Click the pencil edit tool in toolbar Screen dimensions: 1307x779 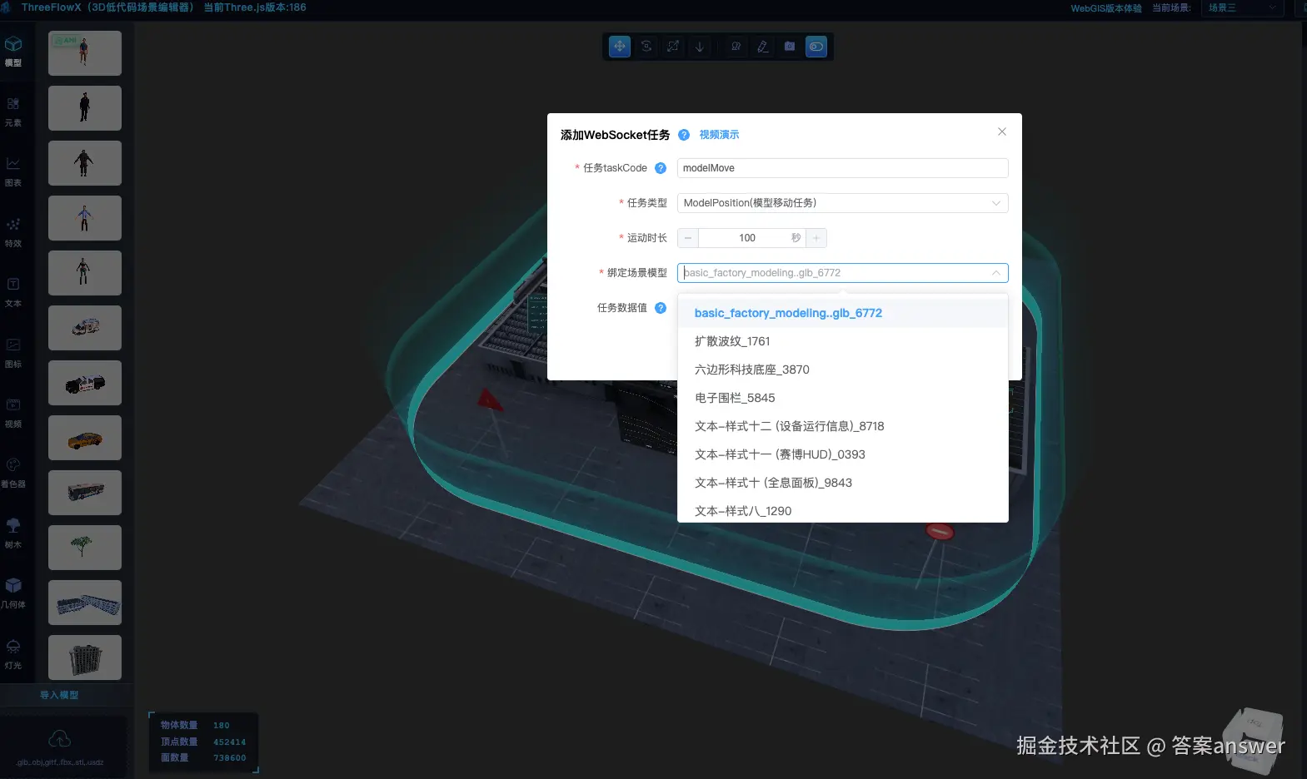tap(763, 47)
